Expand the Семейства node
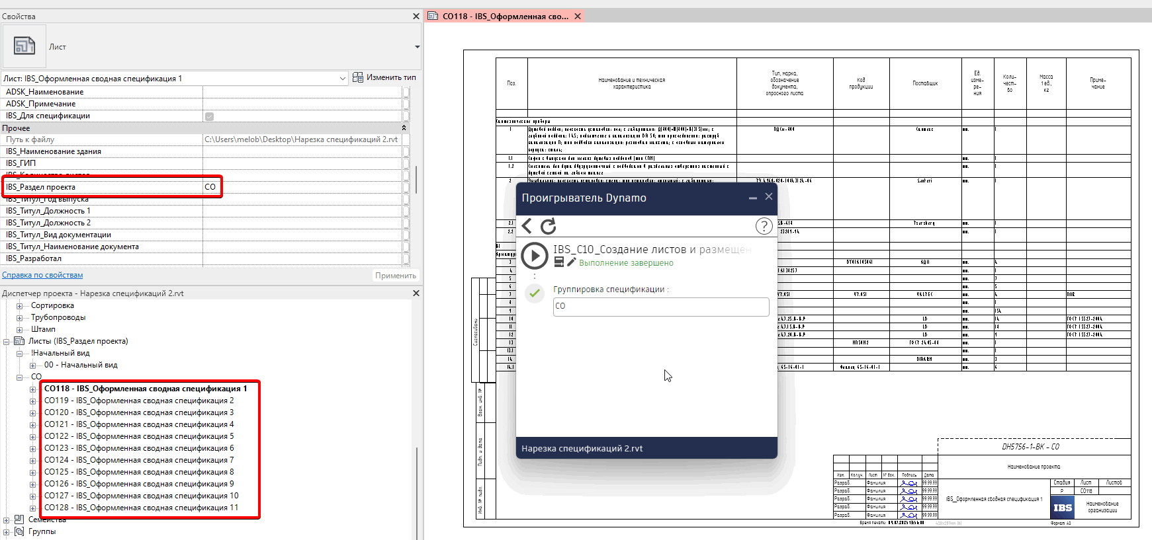Screen dimensions: 1152x540 [x=6, y=520]
